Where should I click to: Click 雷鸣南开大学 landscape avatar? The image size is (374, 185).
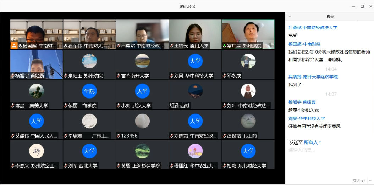(142, 61)
